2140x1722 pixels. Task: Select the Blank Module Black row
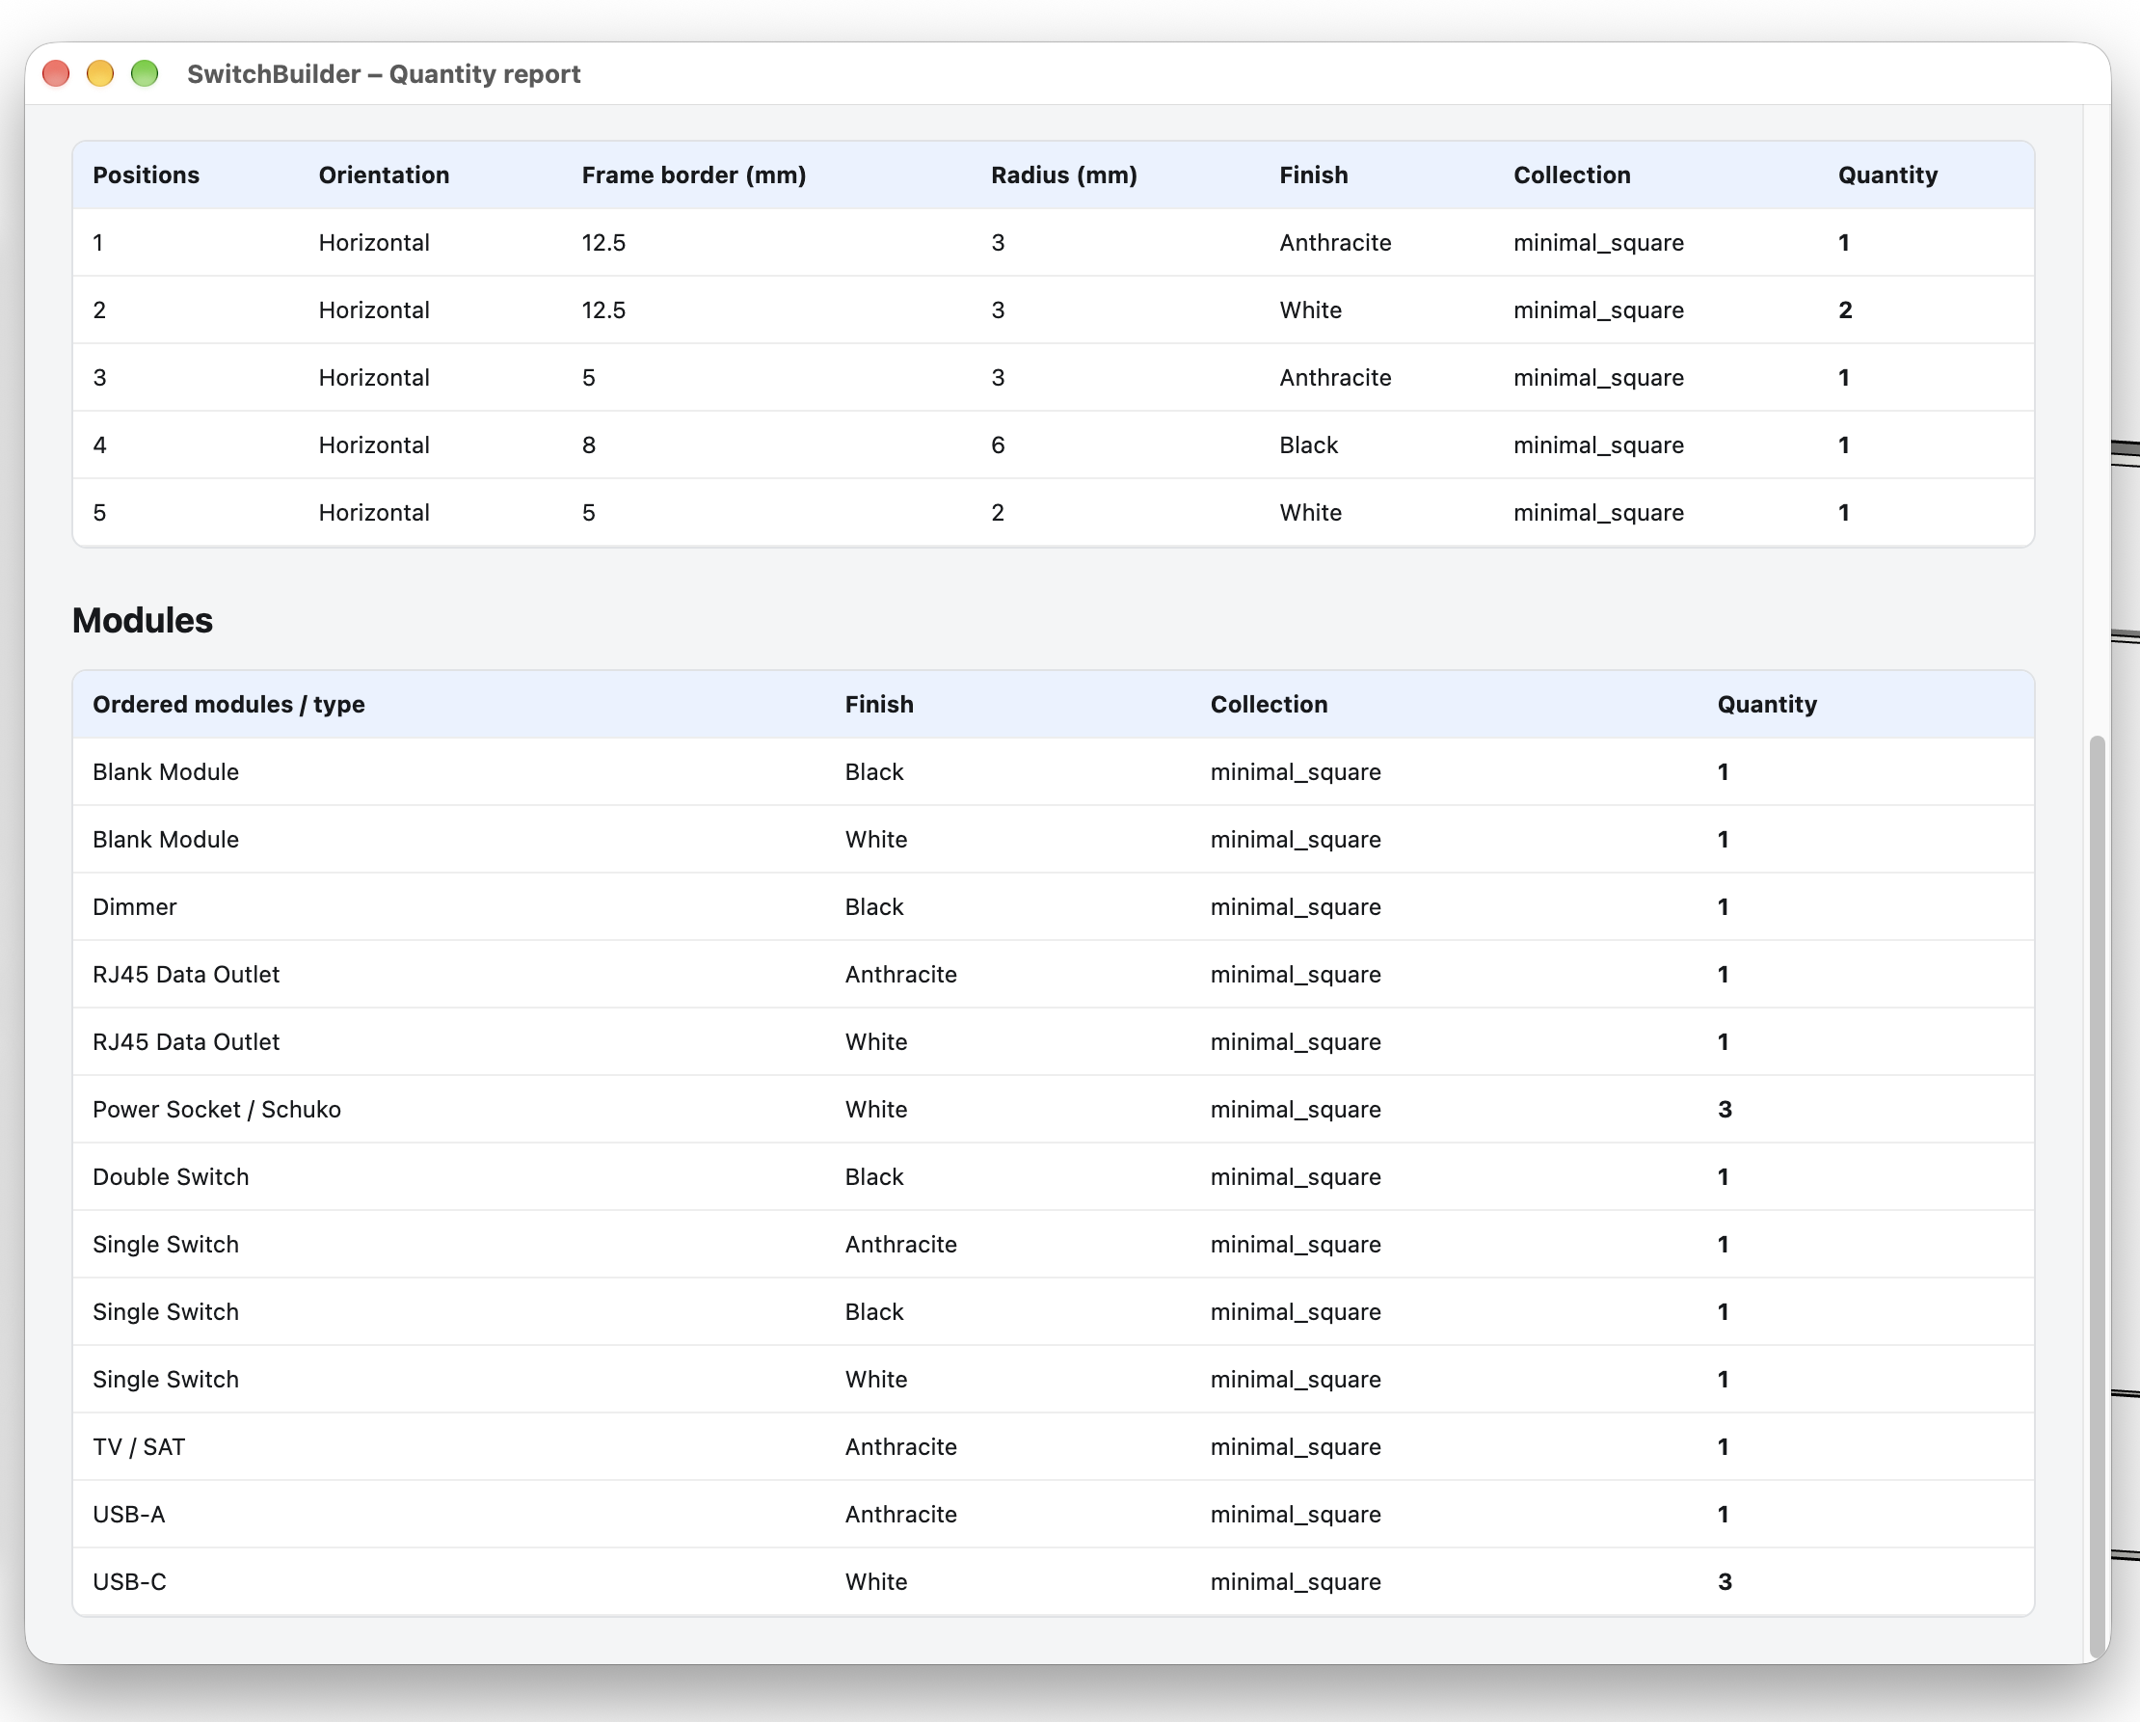pos(1053,772)
